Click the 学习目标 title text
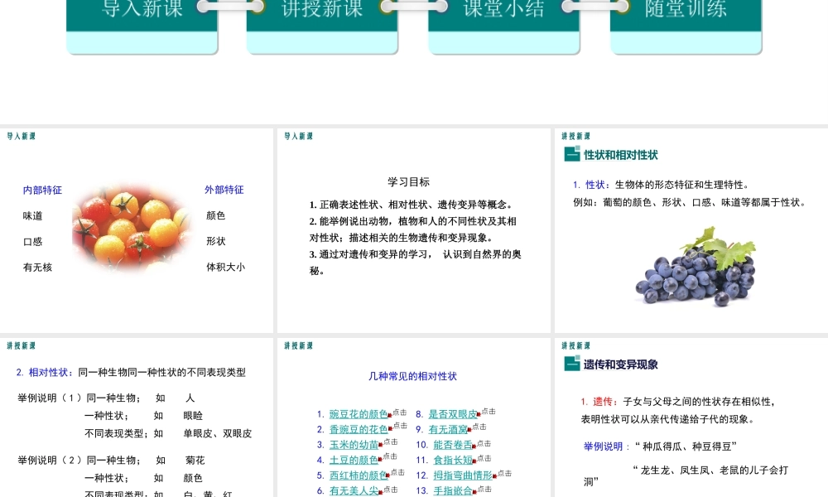Image resolution: width=828 pixels, height=497 pixels. coord(409,182)
